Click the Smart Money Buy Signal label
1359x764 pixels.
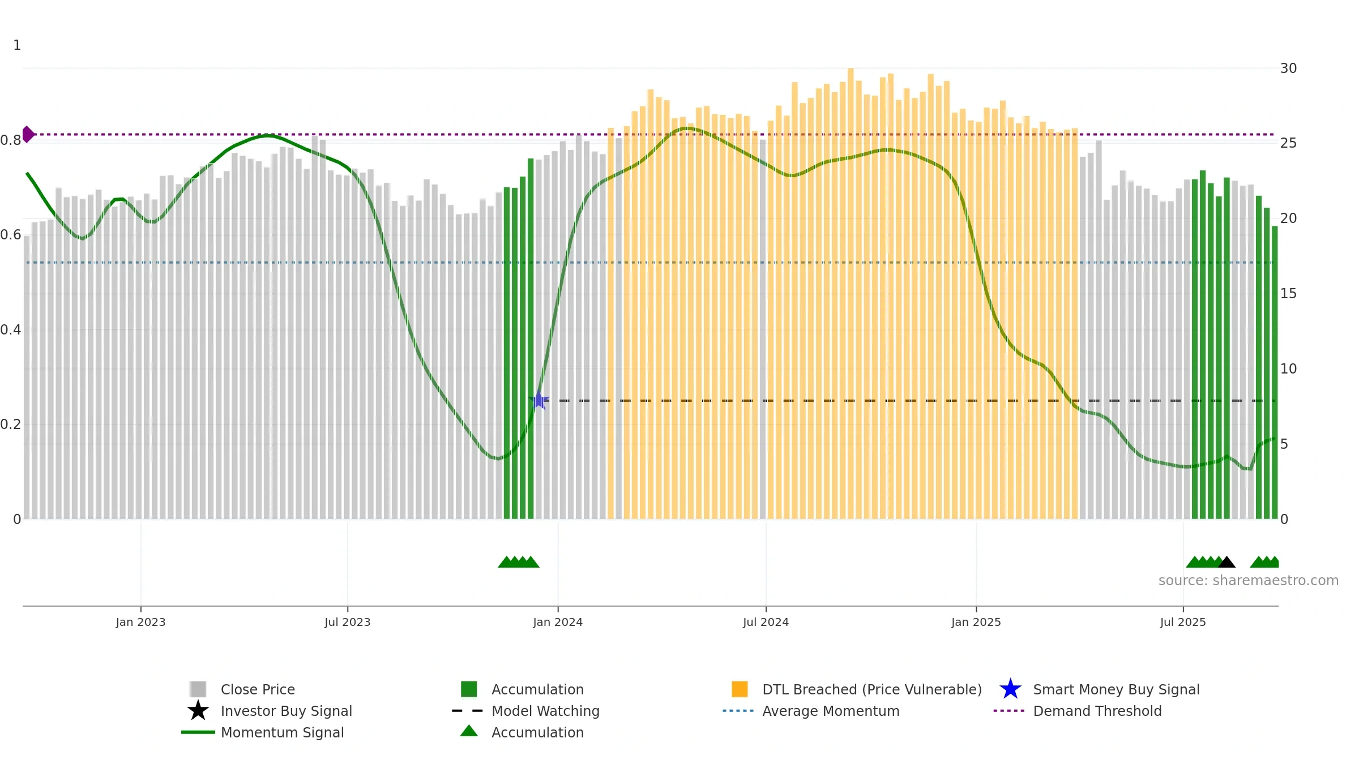tap(1116, 689)
